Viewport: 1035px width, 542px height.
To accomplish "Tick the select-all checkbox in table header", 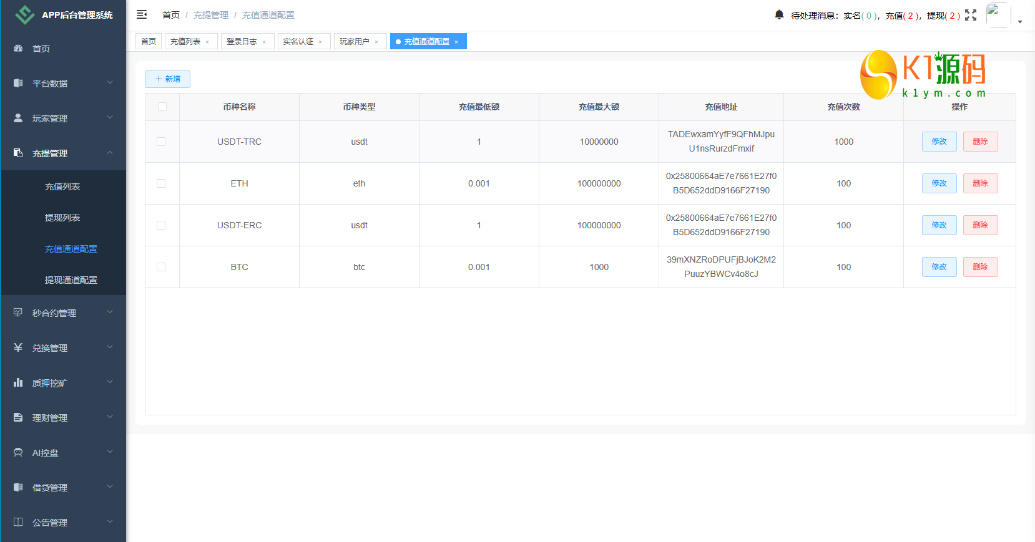I will pos(162,107).
